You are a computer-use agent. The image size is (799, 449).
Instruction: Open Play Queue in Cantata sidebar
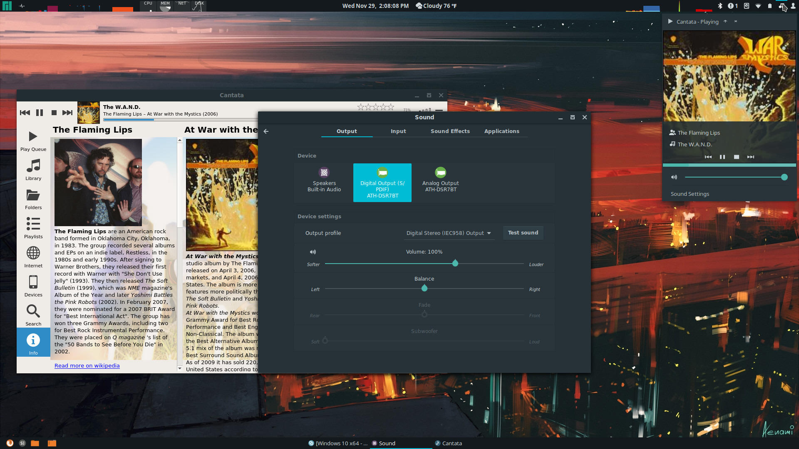point(33,141)
